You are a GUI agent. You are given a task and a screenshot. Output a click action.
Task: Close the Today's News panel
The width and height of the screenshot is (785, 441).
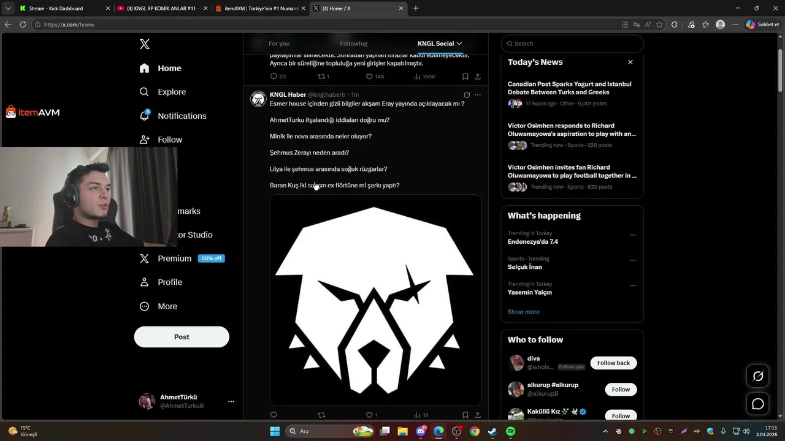(x=630, y=62)
